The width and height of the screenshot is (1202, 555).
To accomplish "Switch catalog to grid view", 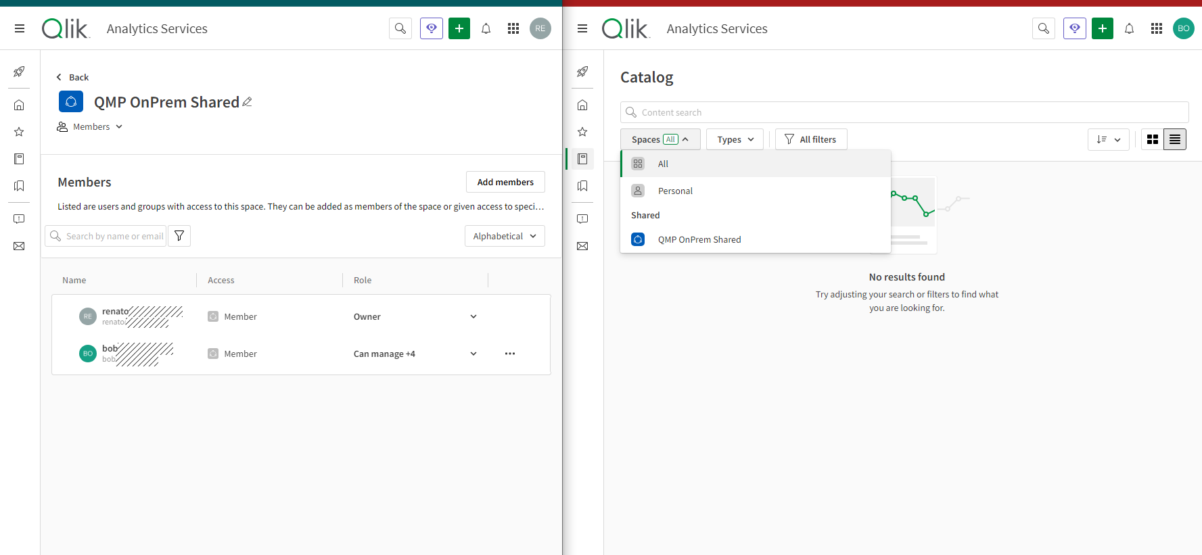I will coord(1153,139).
